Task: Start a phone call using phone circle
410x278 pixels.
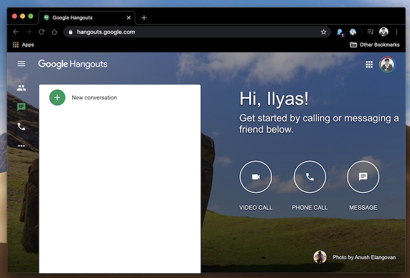Action: (310, 177)
